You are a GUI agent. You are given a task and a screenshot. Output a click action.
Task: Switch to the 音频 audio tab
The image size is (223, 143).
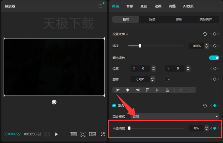[x=130, y=6]
